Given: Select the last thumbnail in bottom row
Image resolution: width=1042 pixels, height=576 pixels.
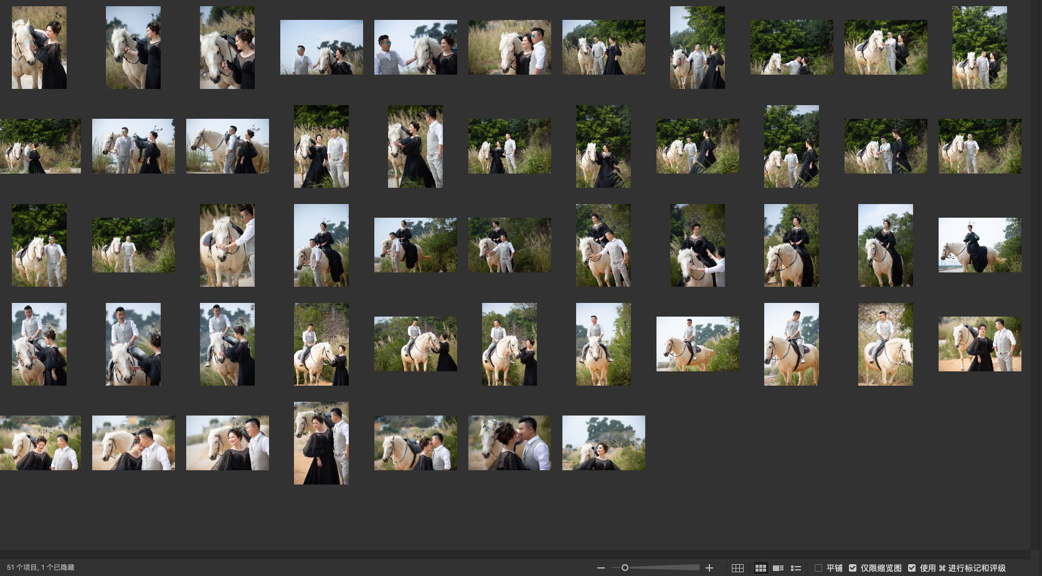Looking at the screenshot, I should point(604,443).
